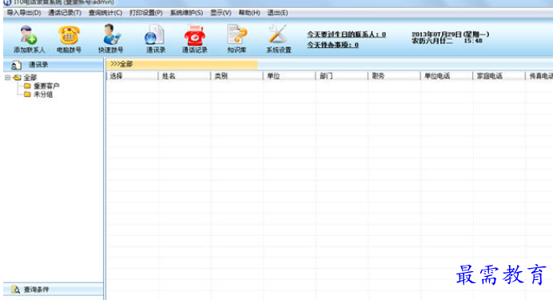
Task: Open the 系统维护(S) menu
Action: pyautogui.click(x=186, y=13)
